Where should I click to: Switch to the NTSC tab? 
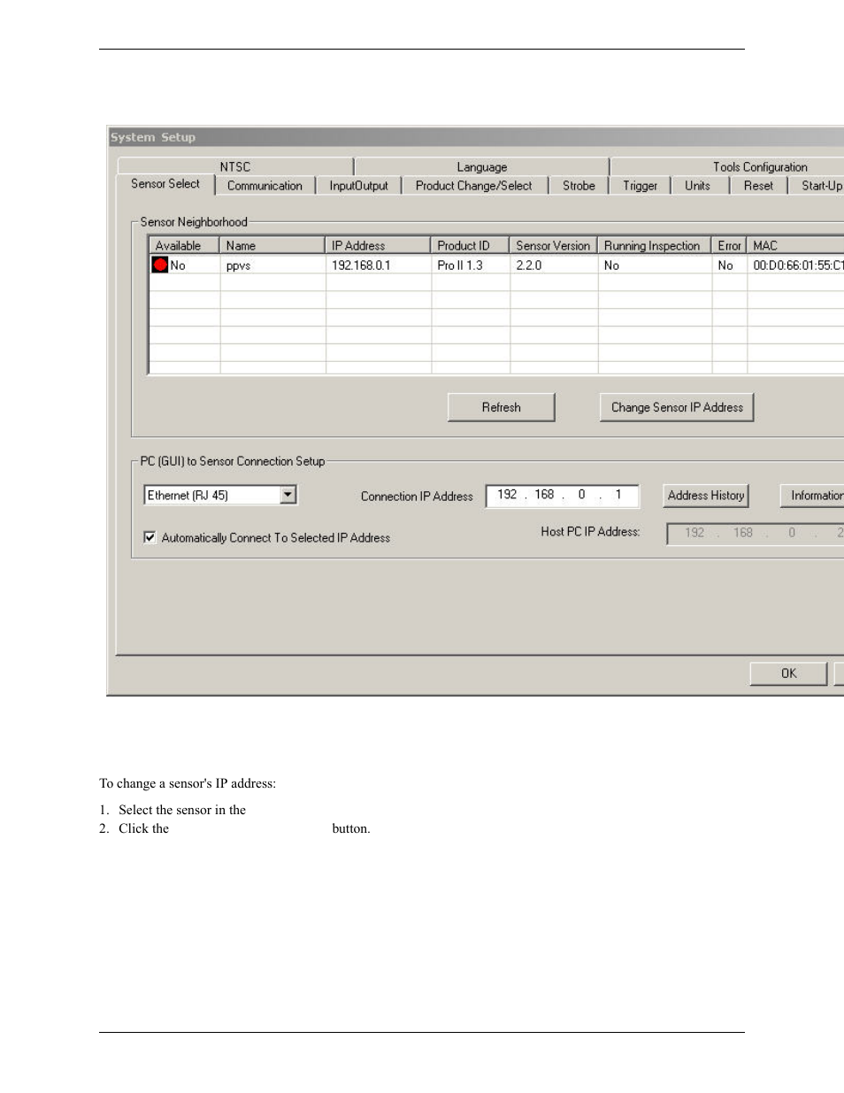coord(235,166)
